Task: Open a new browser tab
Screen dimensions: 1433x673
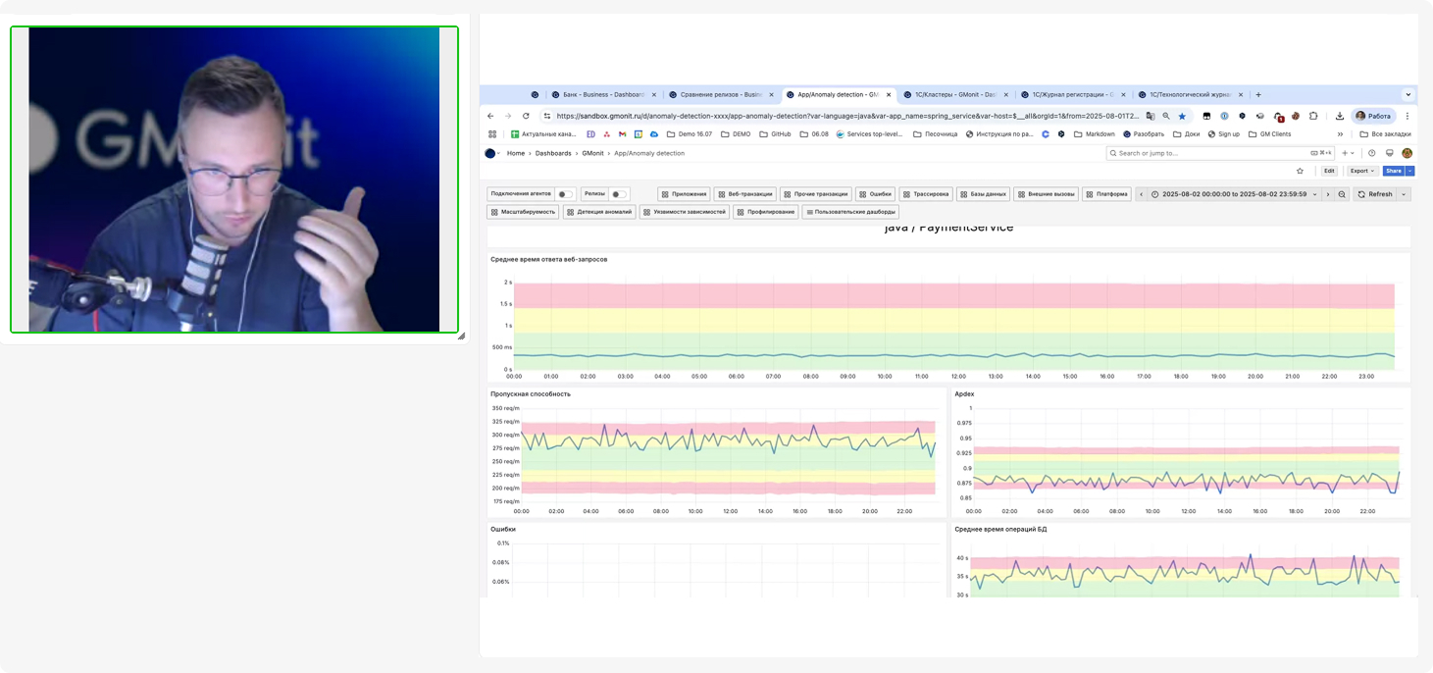Action: coord(1258,95)
